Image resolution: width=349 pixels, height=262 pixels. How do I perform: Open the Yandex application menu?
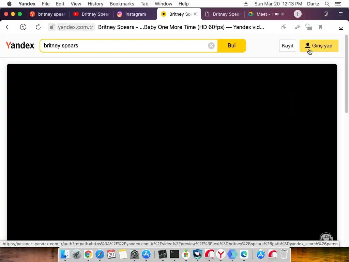coord(27,4)
